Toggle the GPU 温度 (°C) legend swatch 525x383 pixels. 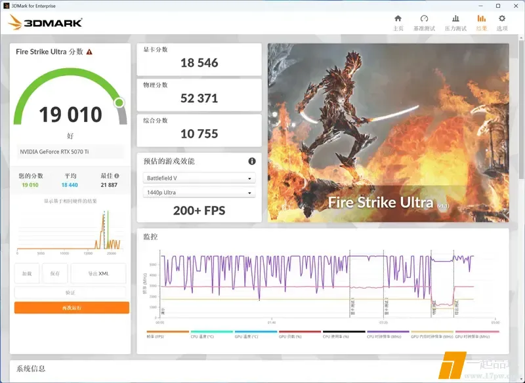coord(256,332)
